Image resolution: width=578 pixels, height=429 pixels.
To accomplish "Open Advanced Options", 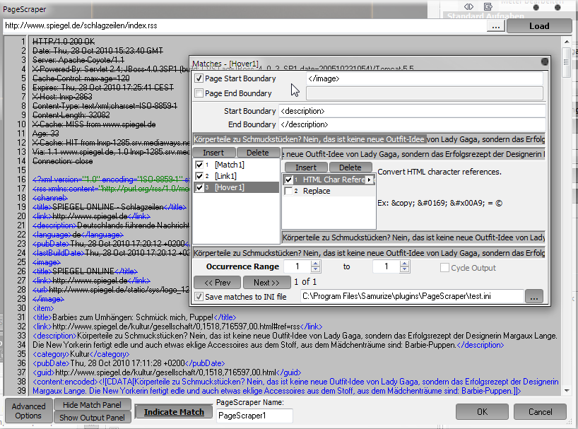I will click(x=28, y=411).
